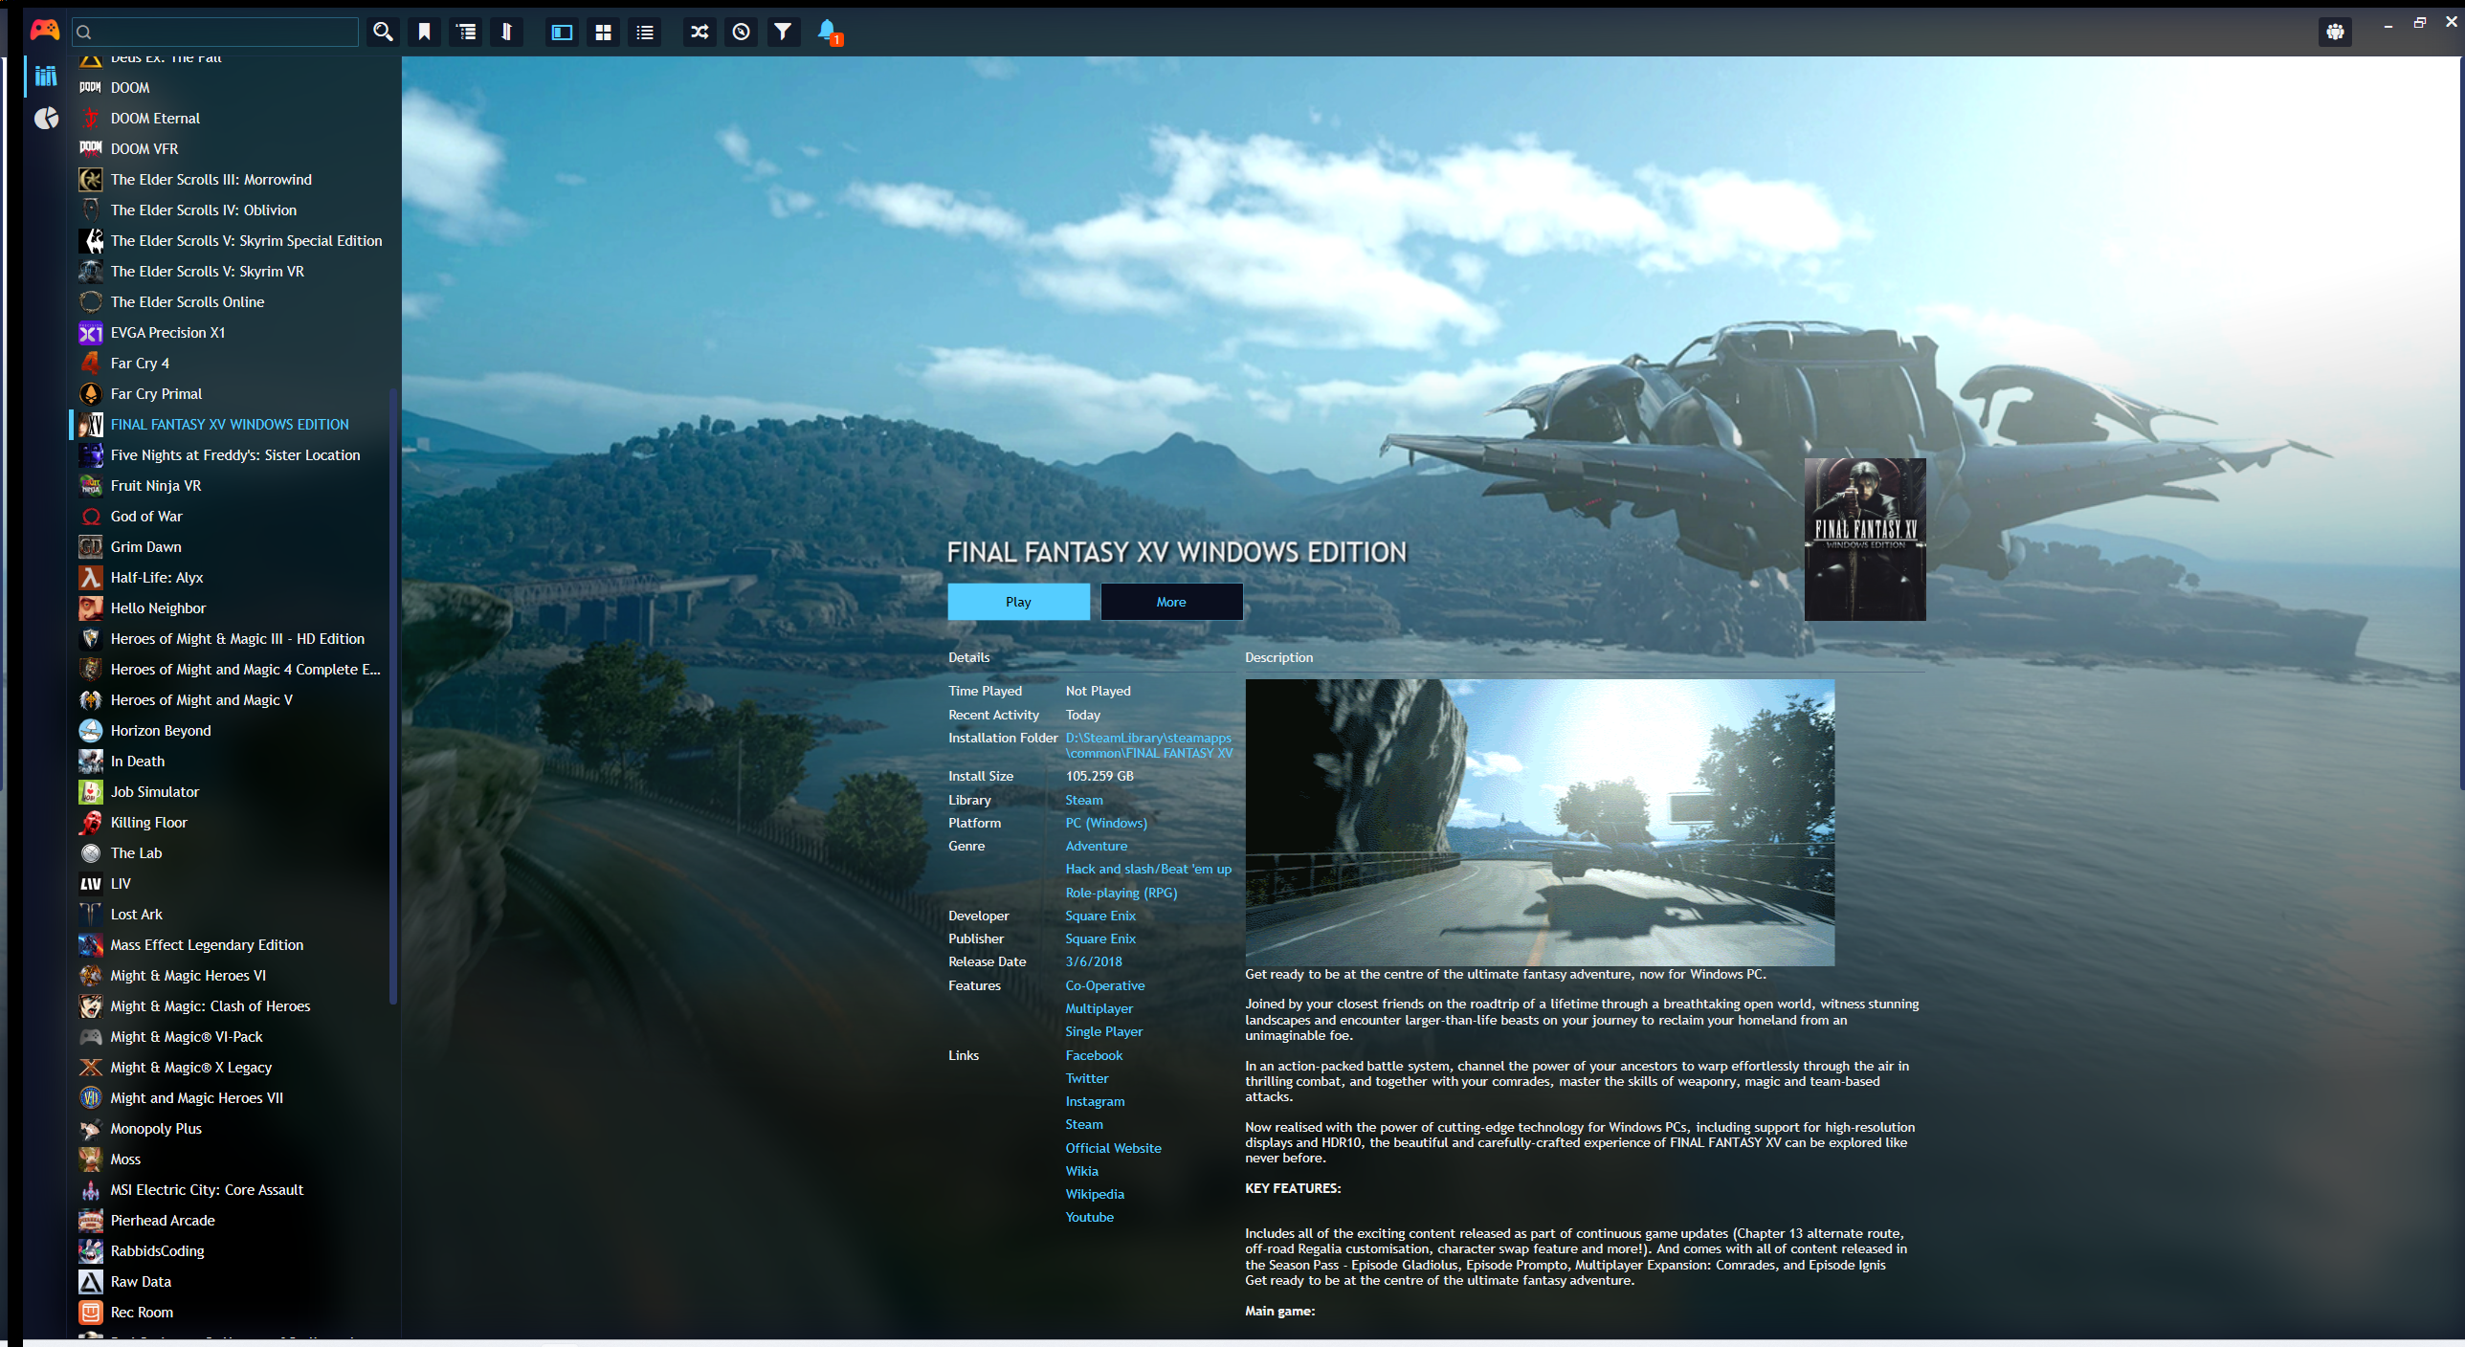The height and width of the screenshot is (1347, 2465).
Task: Click the description screenshot image
Action: (x=1539, y=822)
